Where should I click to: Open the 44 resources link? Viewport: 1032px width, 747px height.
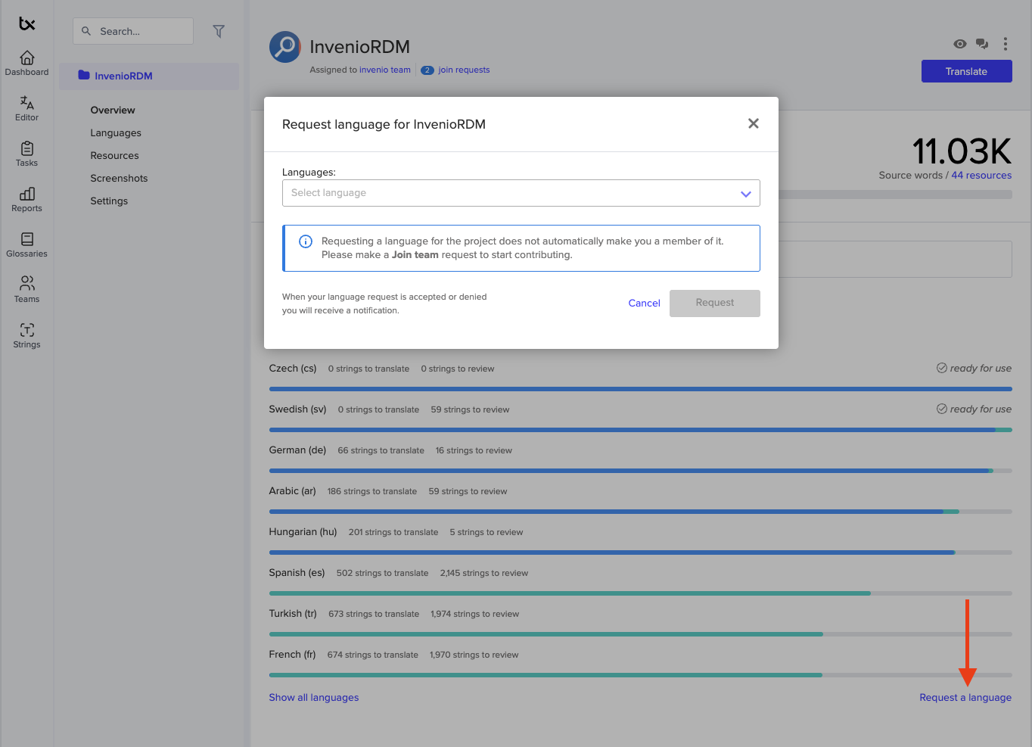[x=981, y=175]
